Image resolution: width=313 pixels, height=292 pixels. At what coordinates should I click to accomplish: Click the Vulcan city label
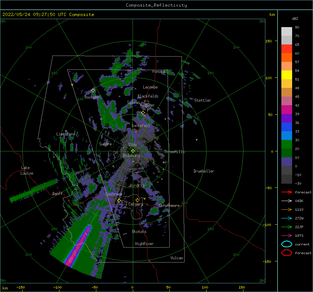177,258
